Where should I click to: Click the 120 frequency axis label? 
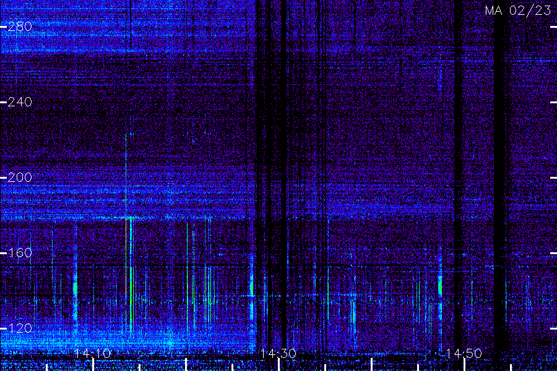click(x=20, y=328)
